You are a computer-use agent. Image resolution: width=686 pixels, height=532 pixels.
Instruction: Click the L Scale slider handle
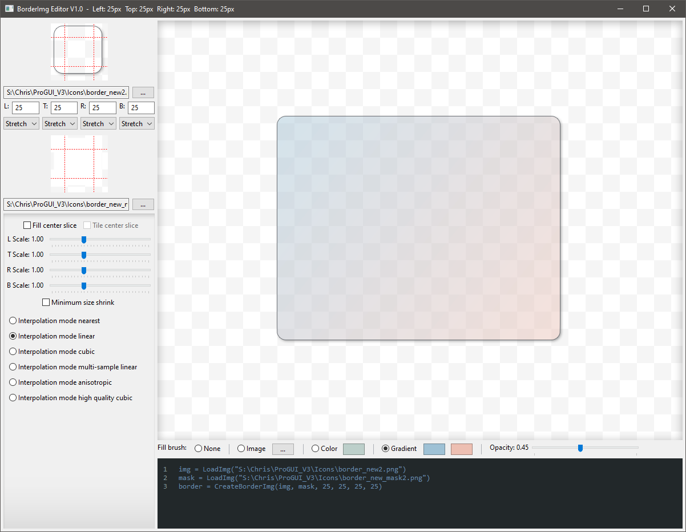click(x=84, y=239)
